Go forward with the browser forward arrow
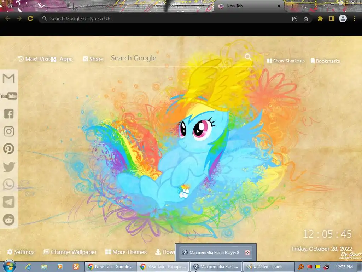Viewport: 362px width, 272px height. 19,18
